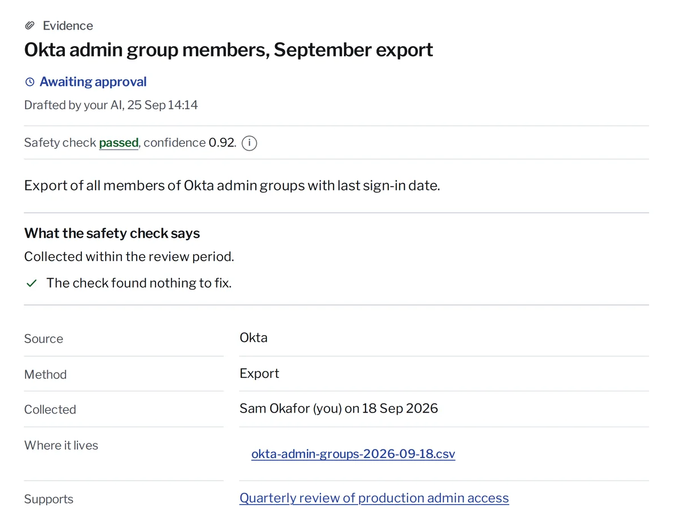Click the 'Evidence' label at top
Image resolution: width=673 pixels, height=528 pixels.
pyautogui.click(x=68, y=26)
